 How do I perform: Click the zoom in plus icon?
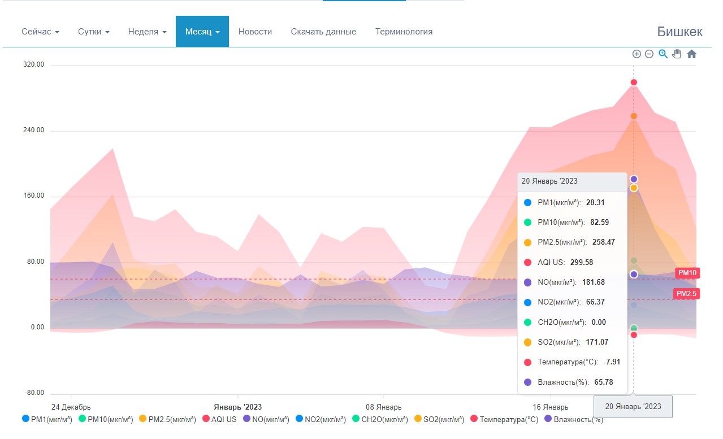(x=637, y=54)
